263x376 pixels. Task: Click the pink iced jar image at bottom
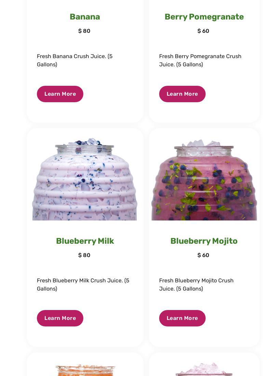point(204,369)
